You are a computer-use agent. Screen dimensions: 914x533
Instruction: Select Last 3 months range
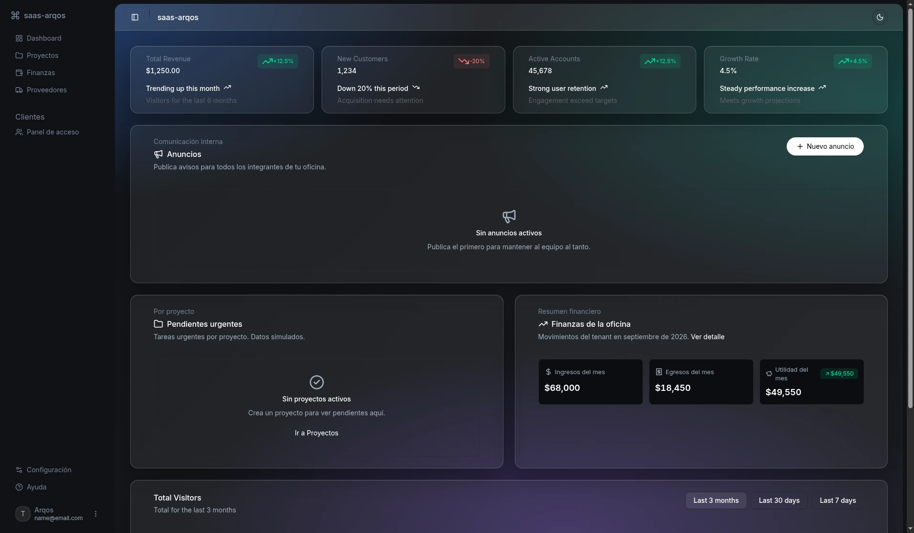click(716, 500)
